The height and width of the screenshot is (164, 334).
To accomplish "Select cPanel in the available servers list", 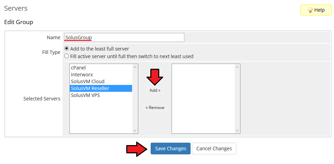I will (101, 68).
